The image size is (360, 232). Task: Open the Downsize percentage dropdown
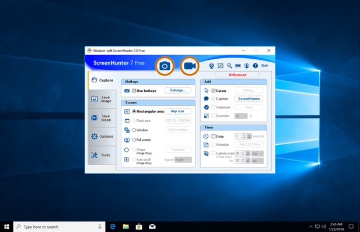[241, 116]
